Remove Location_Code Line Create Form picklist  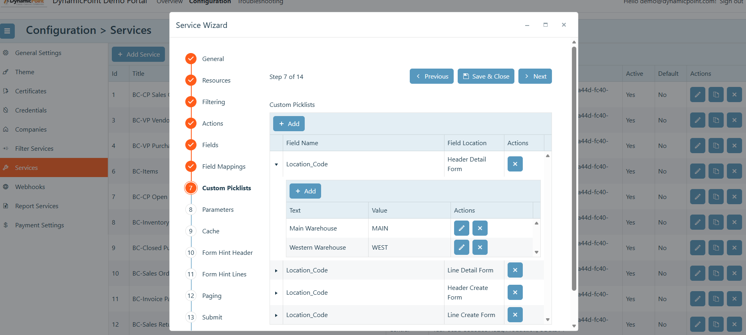(x=515, y=315)
